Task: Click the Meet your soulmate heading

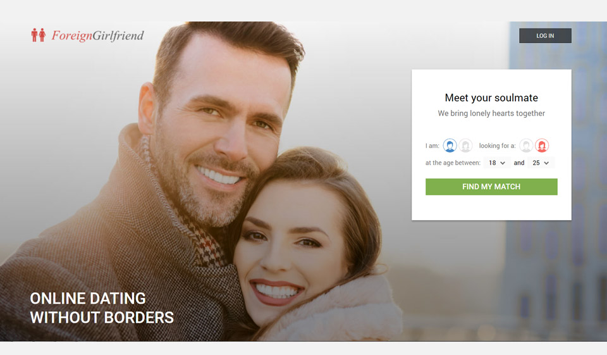Action: pyautogui.click(x=491, y=97)
